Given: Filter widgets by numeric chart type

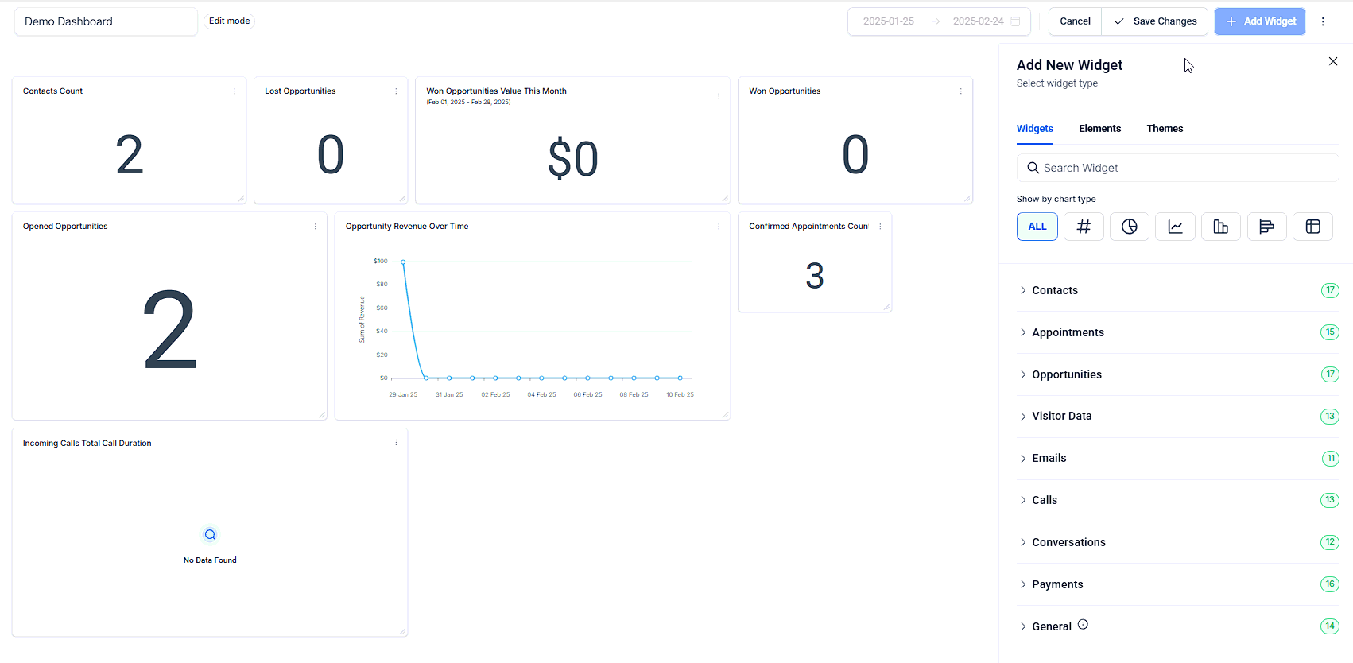Looking at the screenshot, I should 1084,227.
